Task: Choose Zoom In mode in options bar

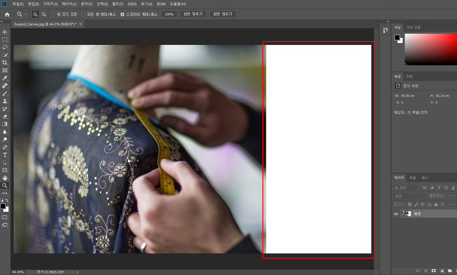Action: [35, 14]
